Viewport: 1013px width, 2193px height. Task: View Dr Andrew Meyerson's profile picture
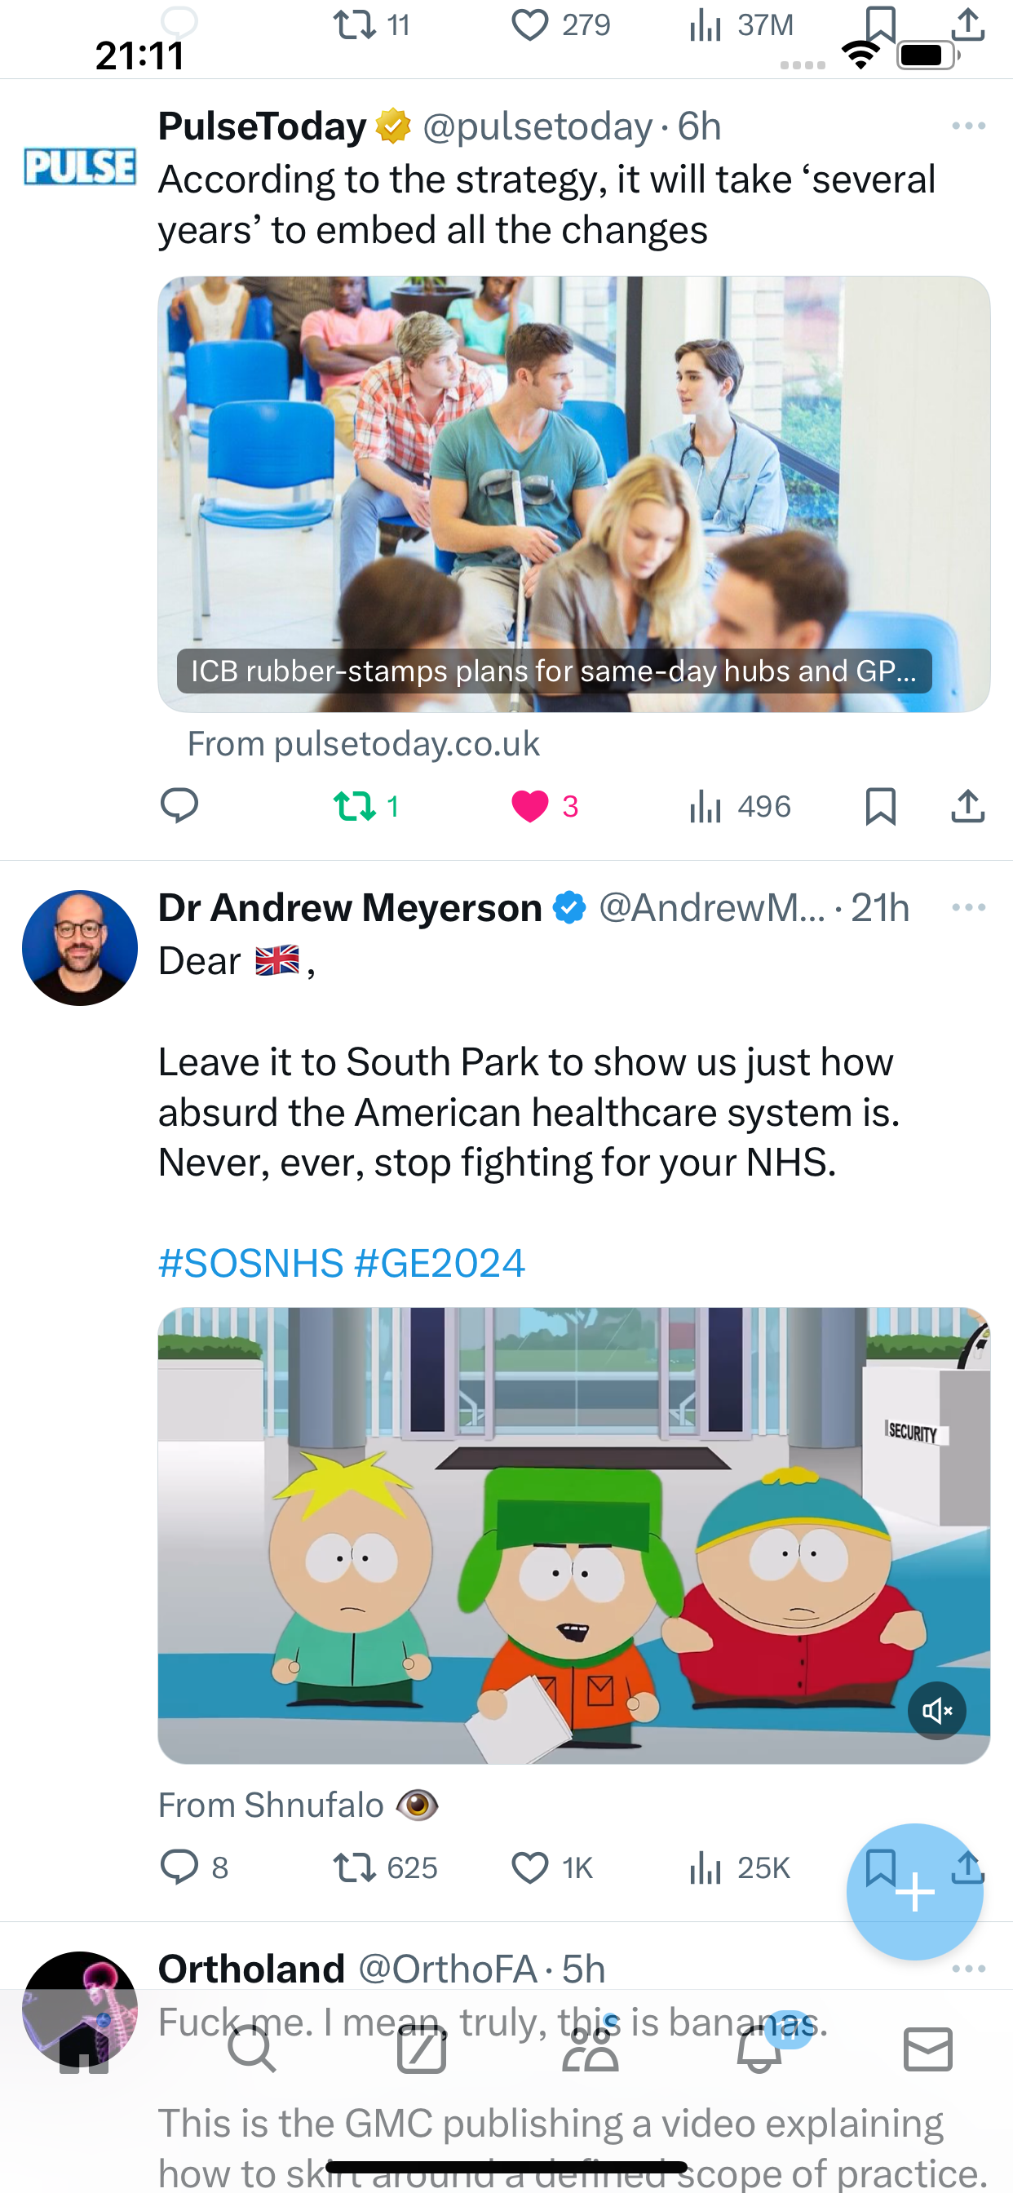(80, 947)
